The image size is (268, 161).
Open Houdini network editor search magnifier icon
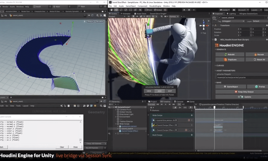(101, 106)
